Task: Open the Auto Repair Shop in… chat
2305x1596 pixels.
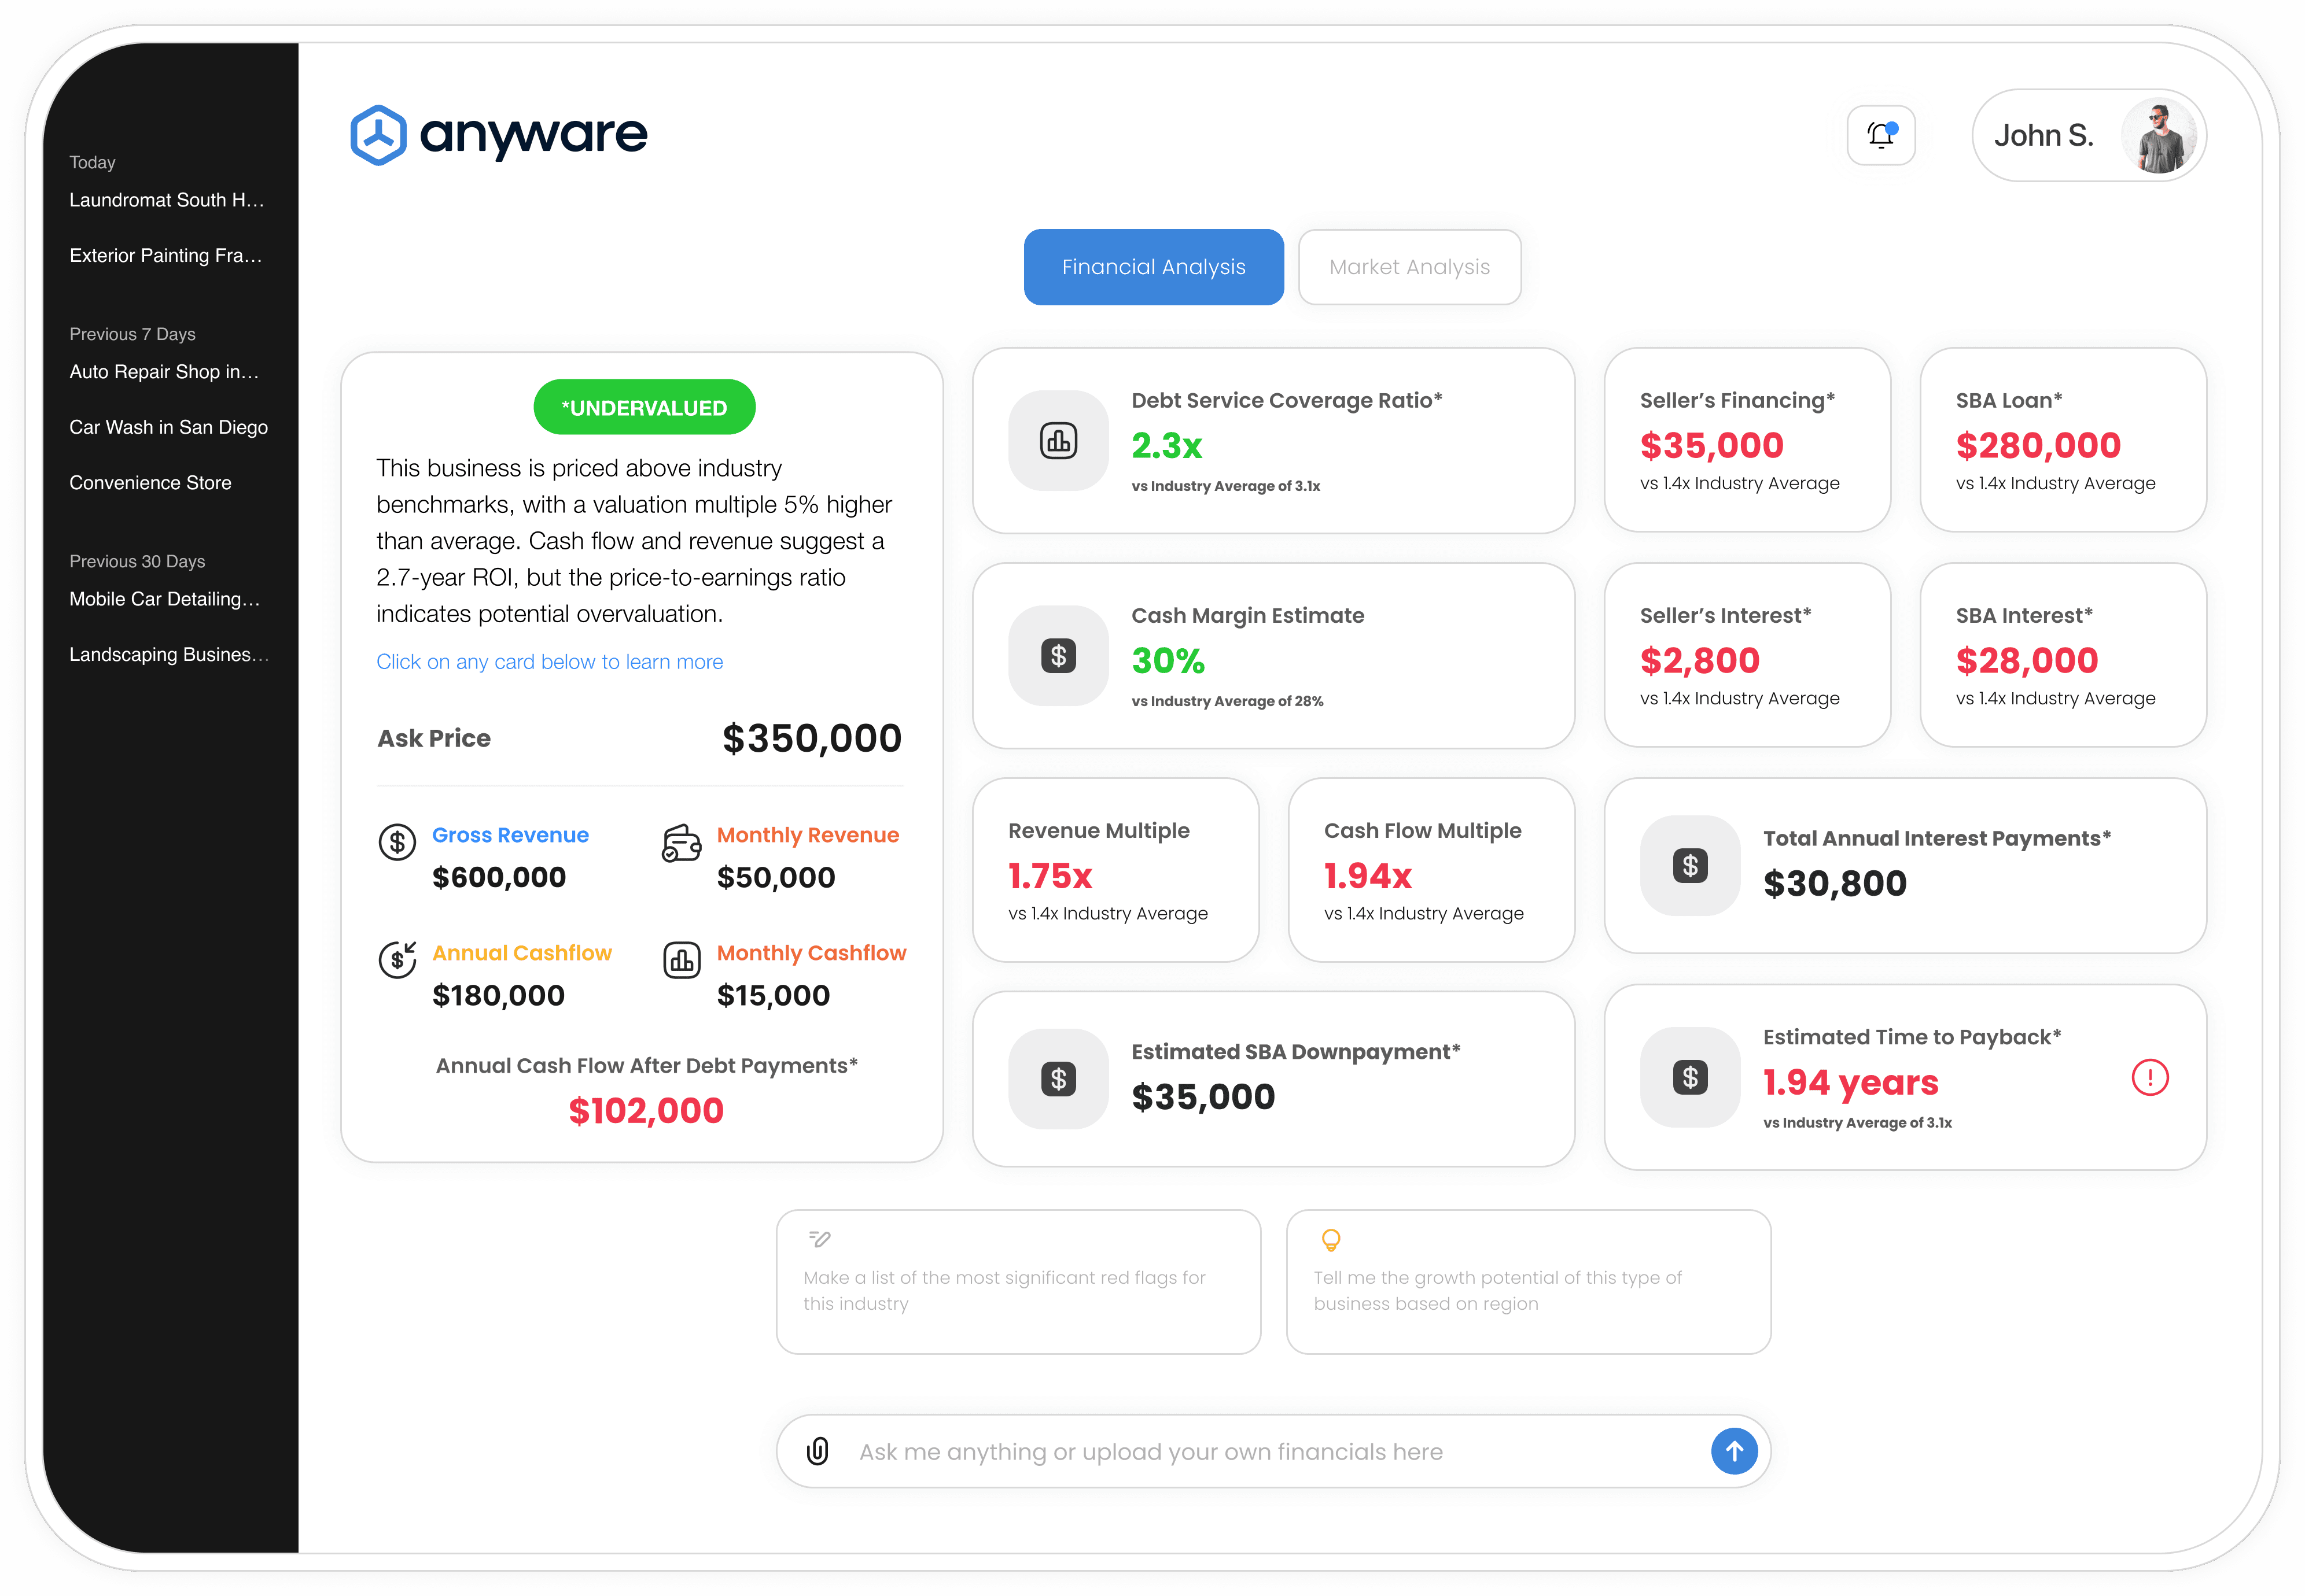Action: pos(164,372)
